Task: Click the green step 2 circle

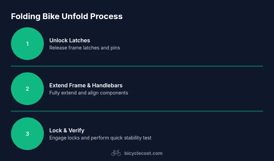Action: point(27,89)
